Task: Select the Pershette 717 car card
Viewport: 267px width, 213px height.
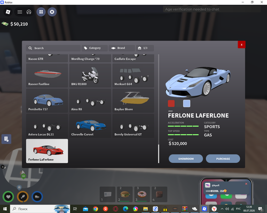Action: point(47,101)
